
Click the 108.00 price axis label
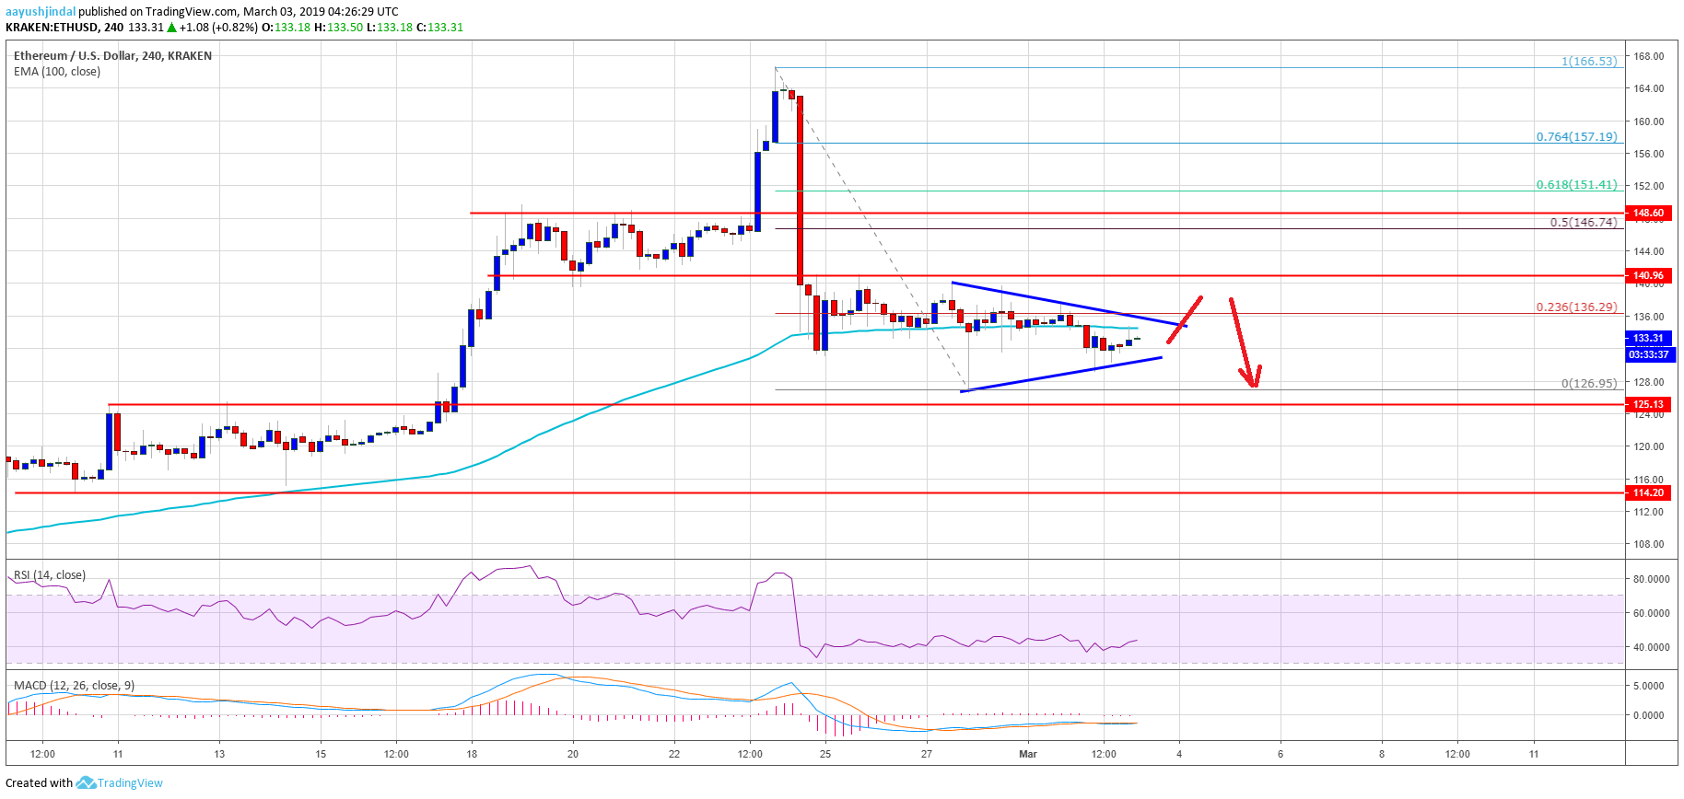tap(1648, 544)
